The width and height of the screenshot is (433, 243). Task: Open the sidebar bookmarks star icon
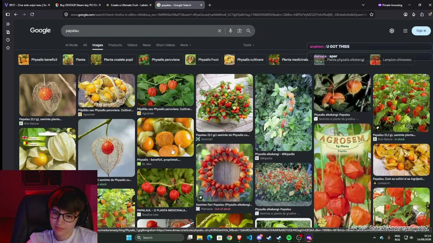click(8, 48)
